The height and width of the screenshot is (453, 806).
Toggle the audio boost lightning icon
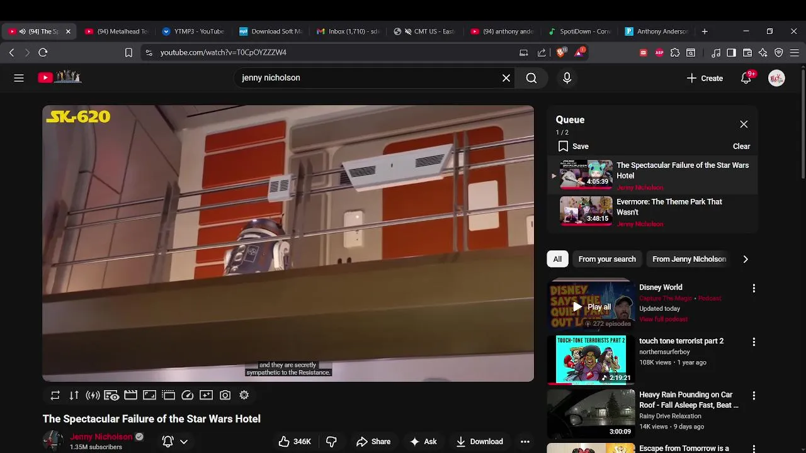(93, 395)
